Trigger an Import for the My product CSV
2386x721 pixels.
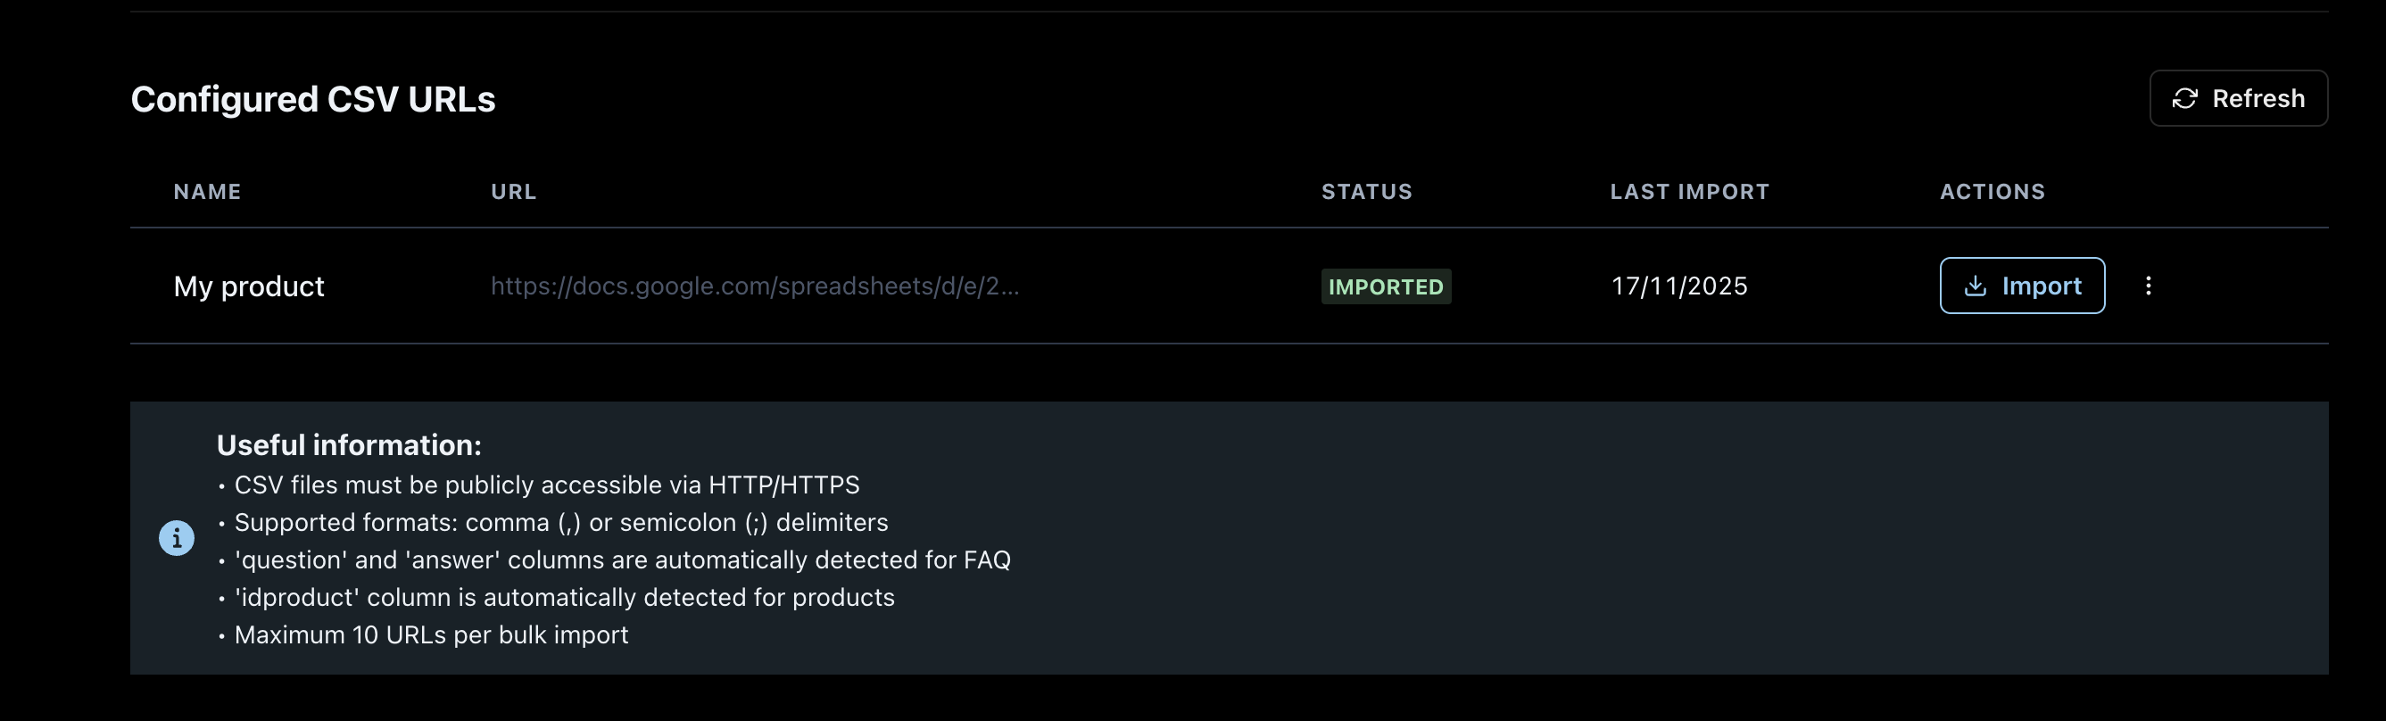(x=2022, y=286)
